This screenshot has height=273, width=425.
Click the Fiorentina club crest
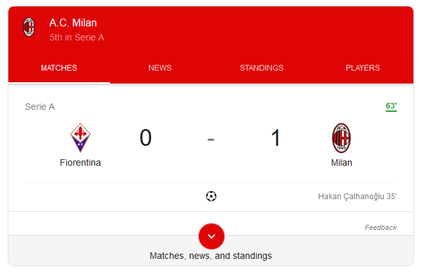tap(80, 138)
